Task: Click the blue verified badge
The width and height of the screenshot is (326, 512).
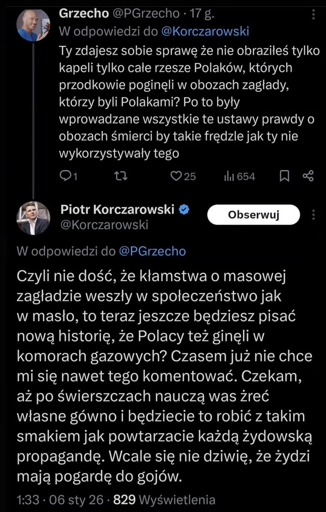Action: [184, 210]
